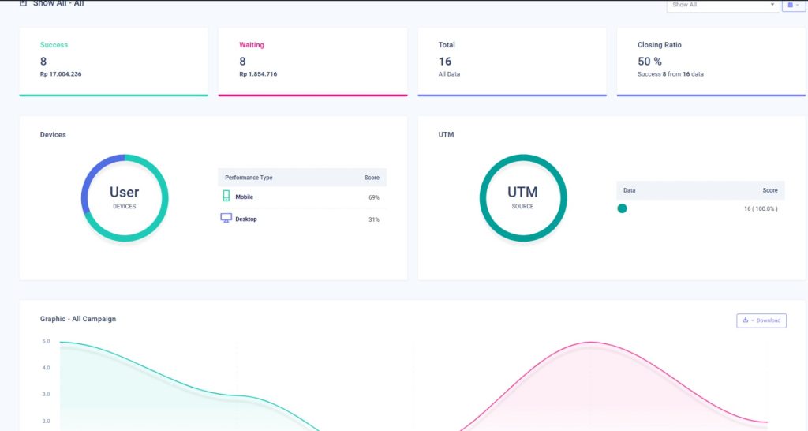Viewport: 808px width, 431px height.
Task: Click the Desktop row label
Action: pos(246,219)
